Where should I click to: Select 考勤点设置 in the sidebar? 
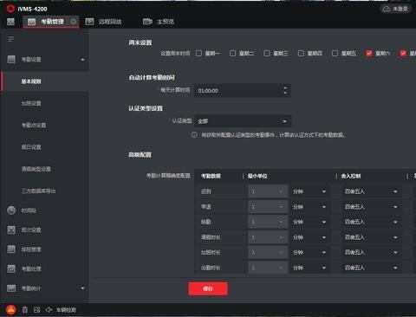[34, 126]
